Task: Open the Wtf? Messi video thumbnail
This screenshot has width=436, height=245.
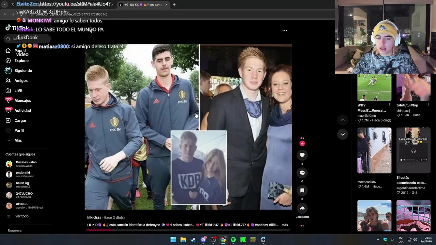Action: (374, 87)
